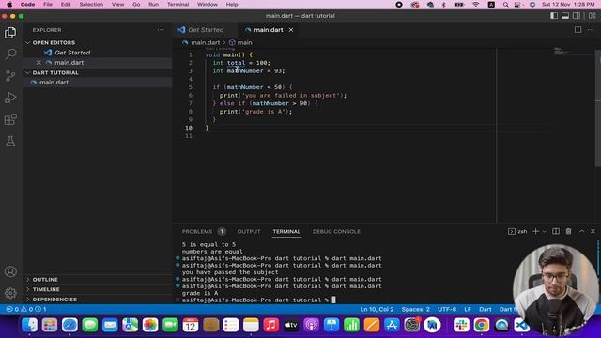
Task: Change encoding via UTF-8 status
Action: point(447,309)
